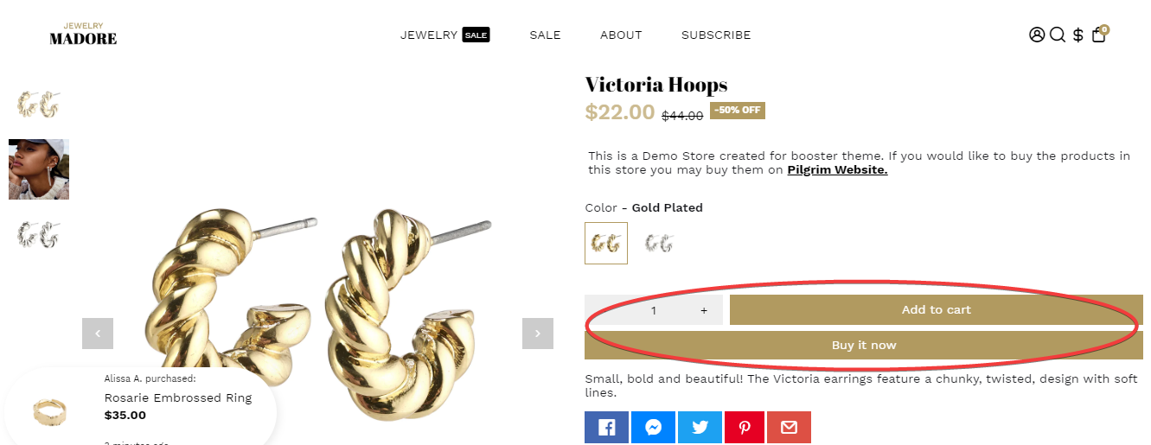Select the silver color variant swatch
This screenshot has height=445, width=1151.
[x=658, y=244]
